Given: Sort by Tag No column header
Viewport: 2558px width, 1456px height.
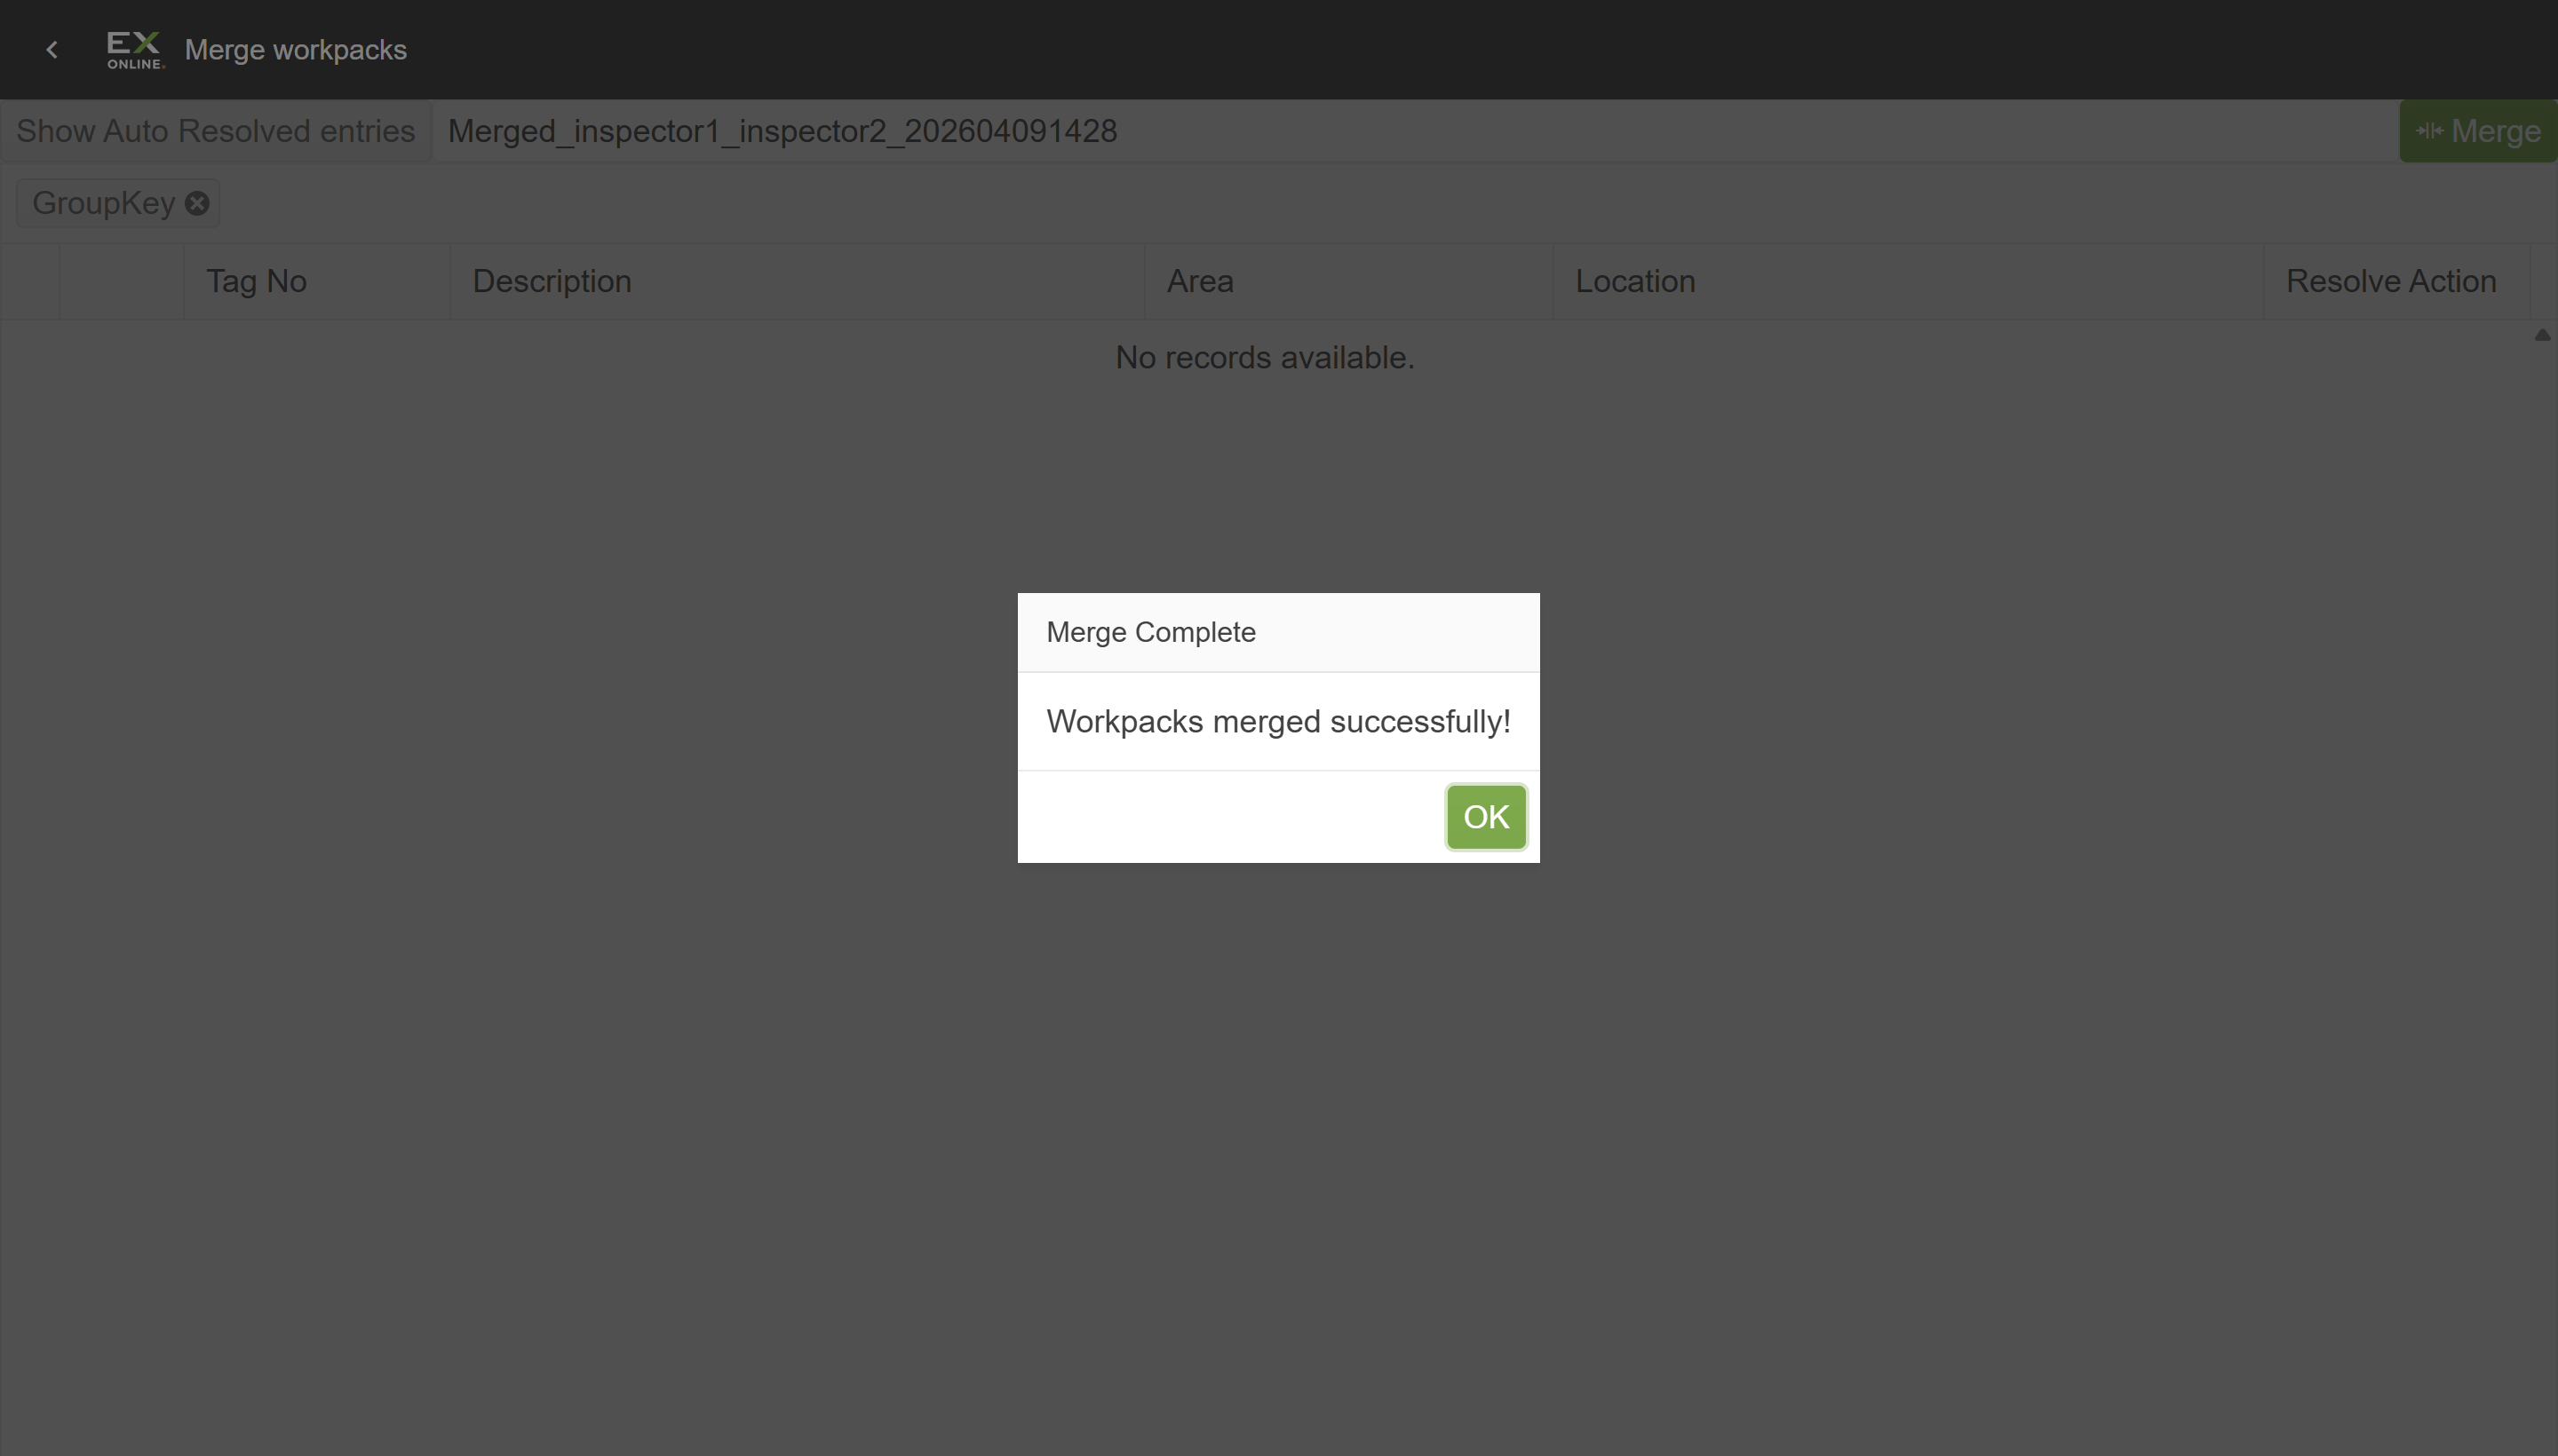Looking at the screenshot, I should coord(316,281).
